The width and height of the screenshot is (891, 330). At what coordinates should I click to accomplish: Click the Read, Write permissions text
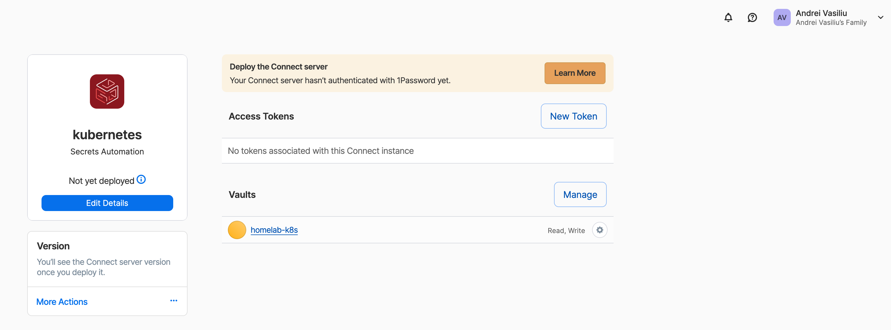click(566, 230)
